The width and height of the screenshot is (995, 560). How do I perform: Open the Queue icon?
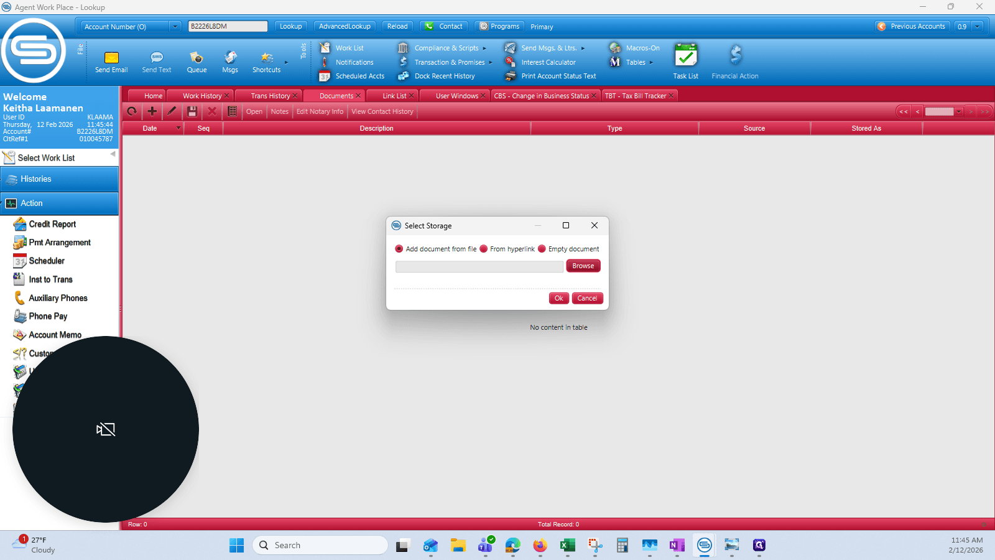pyautogui.click(x=197, y=63)
